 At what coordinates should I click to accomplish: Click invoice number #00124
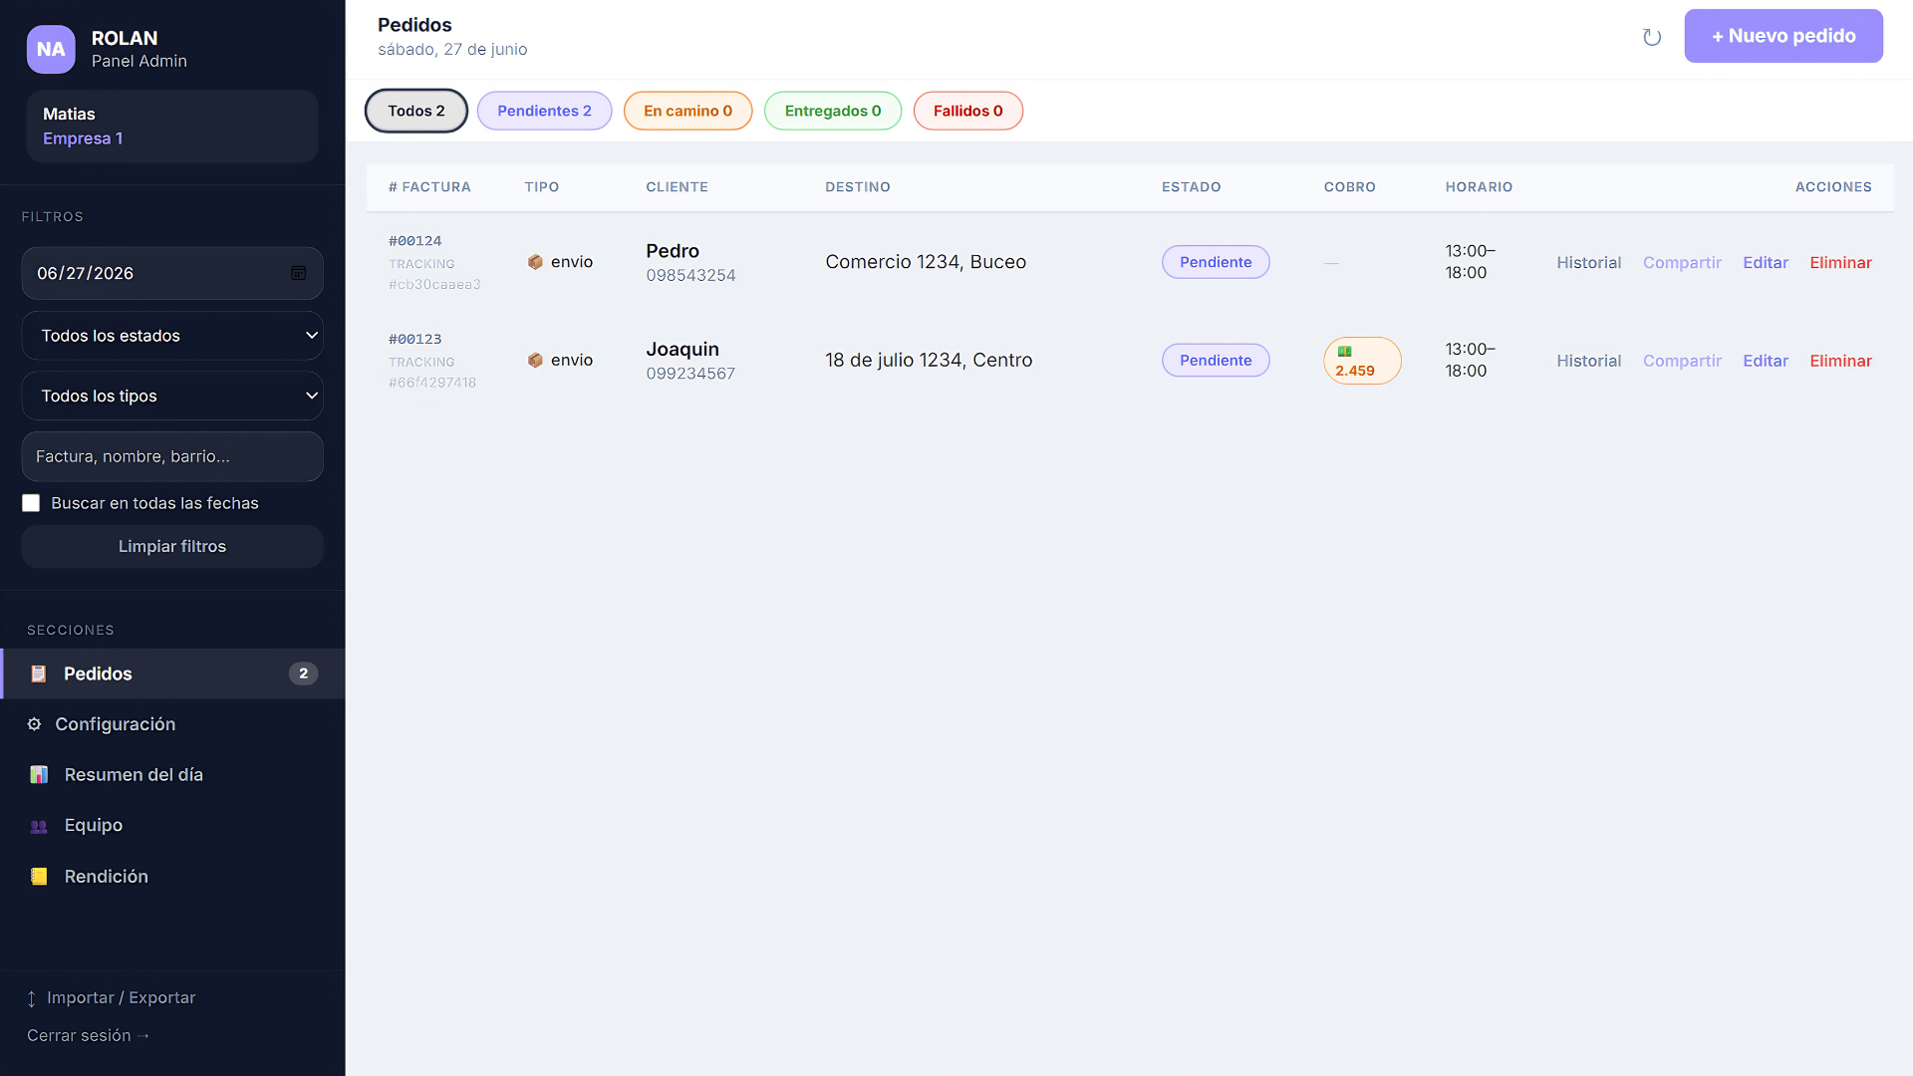click(414, 241)
